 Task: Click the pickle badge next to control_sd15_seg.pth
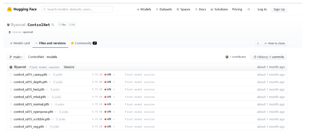(54, 127)
